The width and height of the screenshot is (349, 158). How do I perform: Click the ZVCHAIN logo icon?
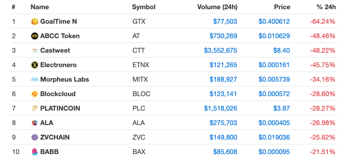[x=35, y=137]
